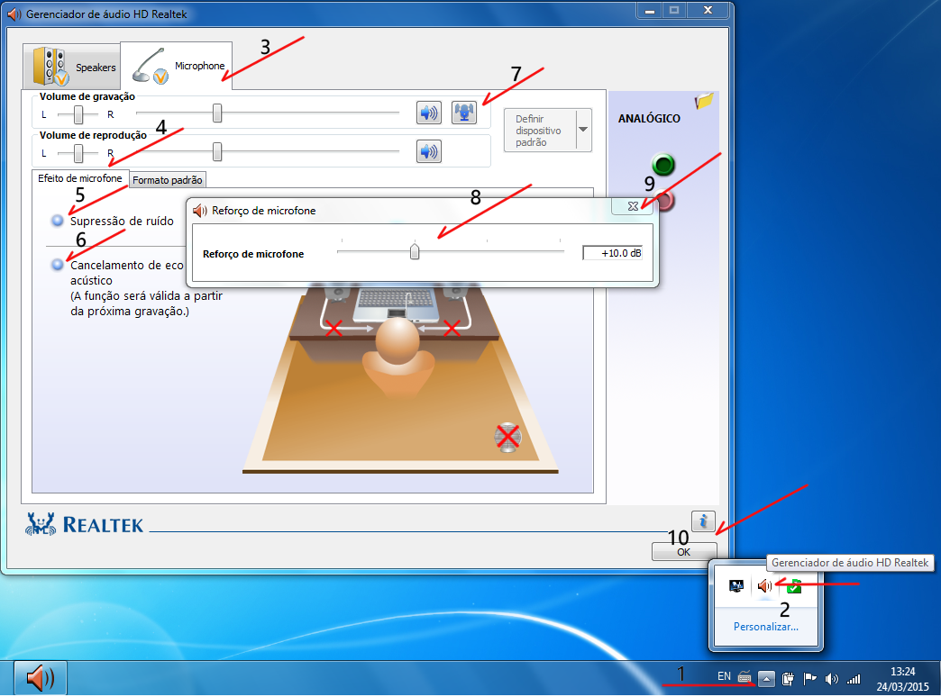Image resolution: width=941 pixels, height=697 pixels.
Task: Open the power plug tray icon
Action: (x=788, y=679)
